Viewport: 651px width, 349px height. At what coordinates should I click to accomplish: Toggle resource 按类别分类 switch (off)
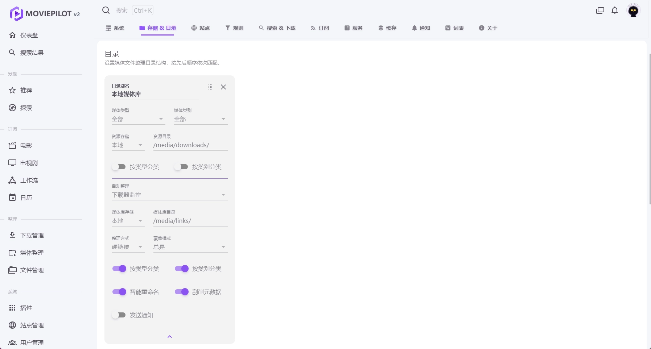point(181,167)
